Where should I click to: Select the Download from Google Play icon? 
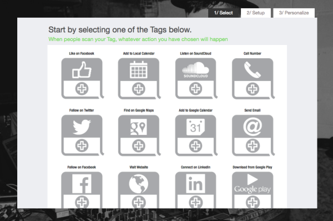[x=253, y=184]
